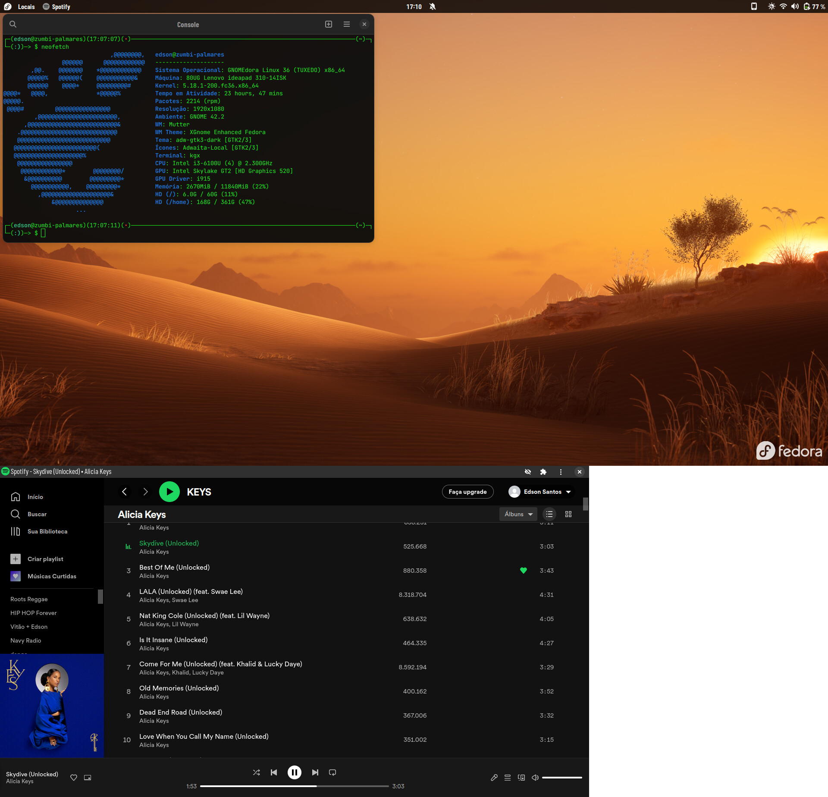Toggle do-not-disturb bell icon in top bar

(x=433, y=6)
